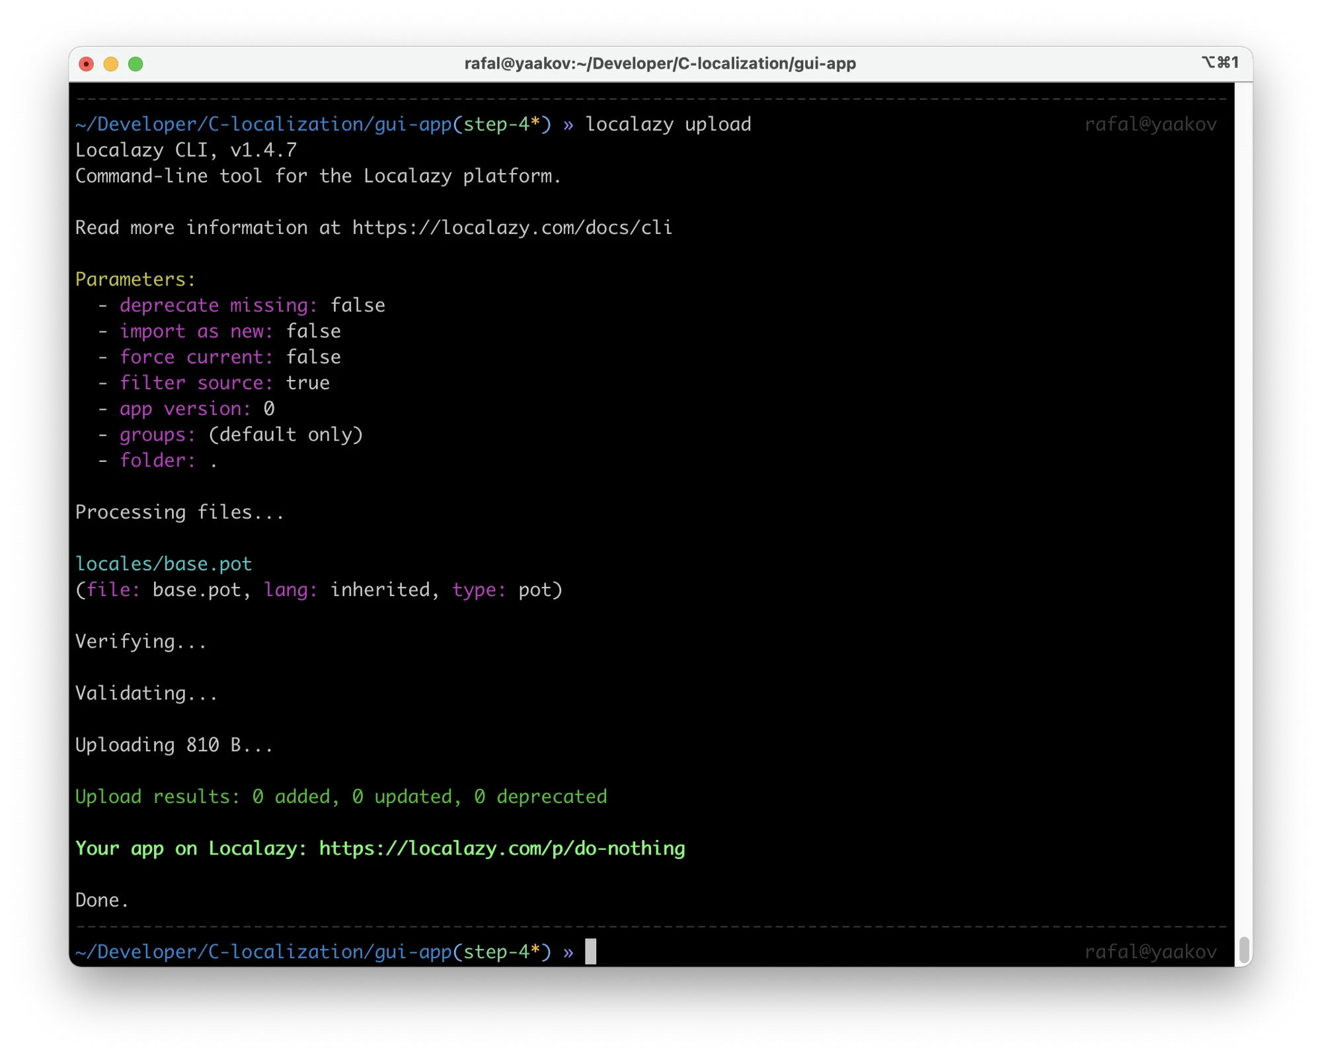Click the yellow minimize window button
The width and height of the screenshot is (1322, 1058).
click(x=111, y=64)
